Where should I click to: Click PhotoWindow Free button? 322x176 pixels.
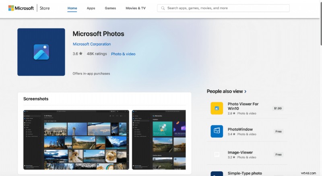tap(279, 131)
